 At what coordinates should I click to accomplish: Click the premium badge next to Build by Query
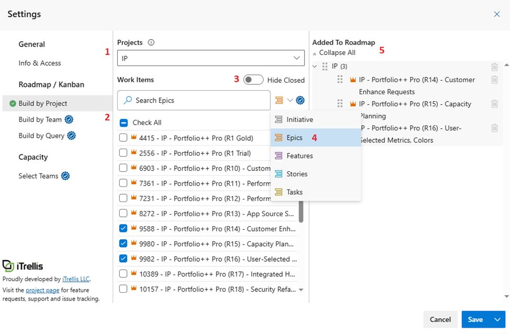click(72, 136)
